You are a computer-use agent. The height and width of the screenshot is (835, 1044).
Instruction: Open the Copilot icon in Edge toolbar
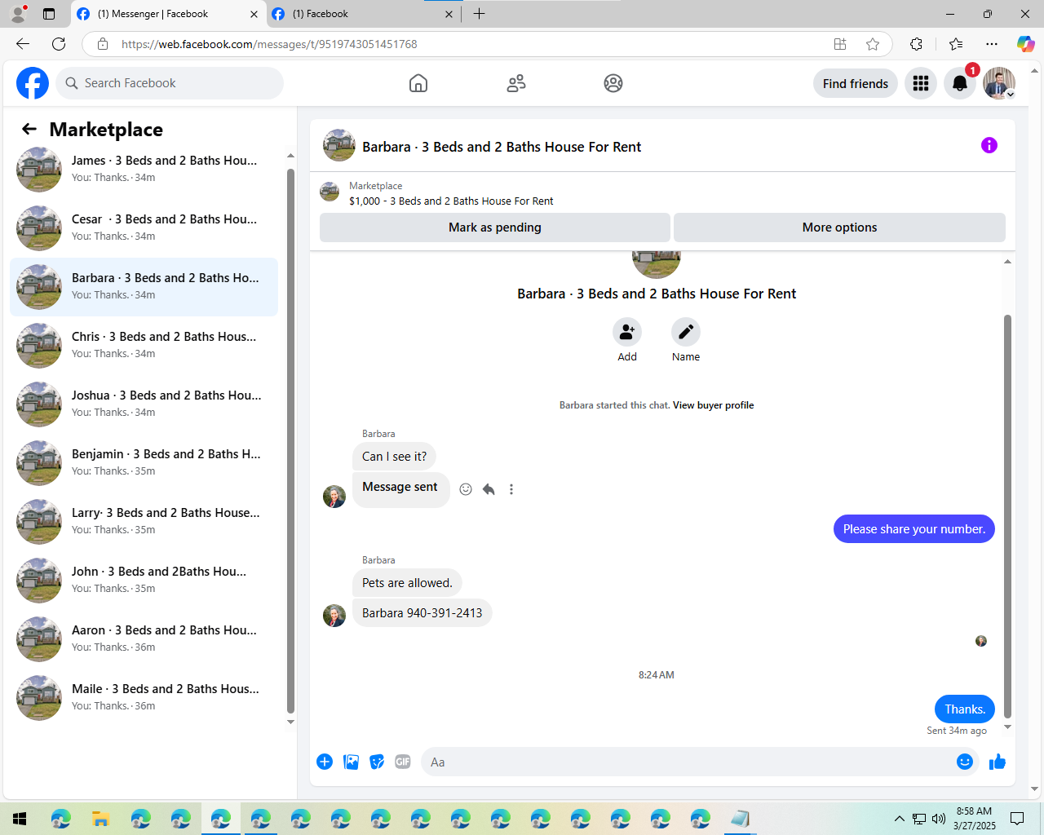[x=1025, y=44]
